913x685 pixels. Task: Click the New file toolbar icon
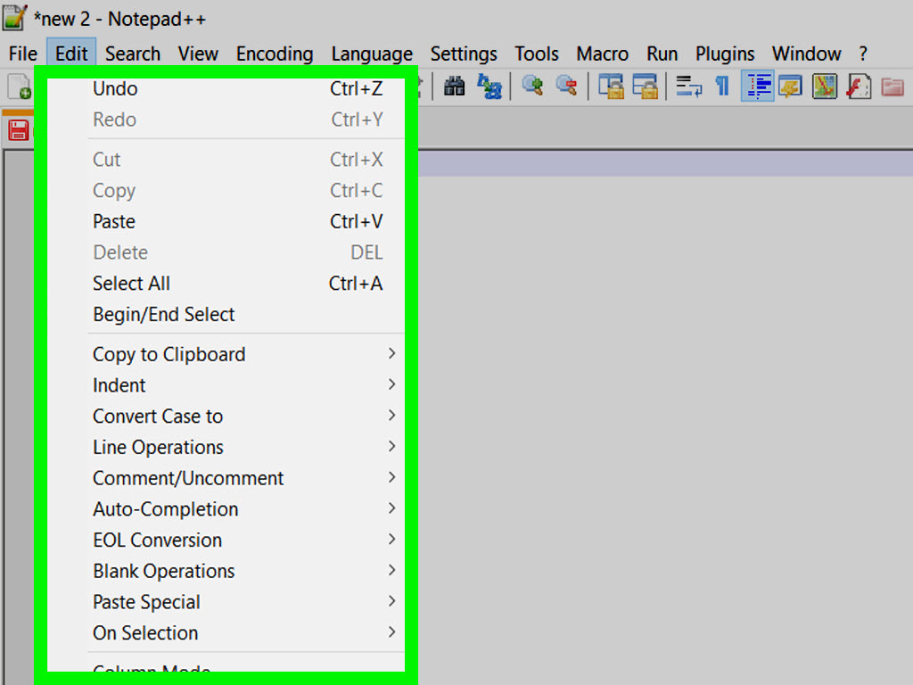tap(20, 87)
